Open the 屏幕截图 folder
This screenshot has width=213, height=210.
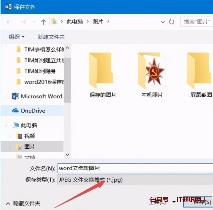(201, 74)
